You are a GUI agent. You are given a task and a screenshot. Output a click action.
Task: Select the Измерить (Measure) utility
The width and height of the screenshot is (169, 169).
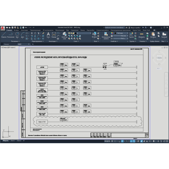(x=142, y=35)
